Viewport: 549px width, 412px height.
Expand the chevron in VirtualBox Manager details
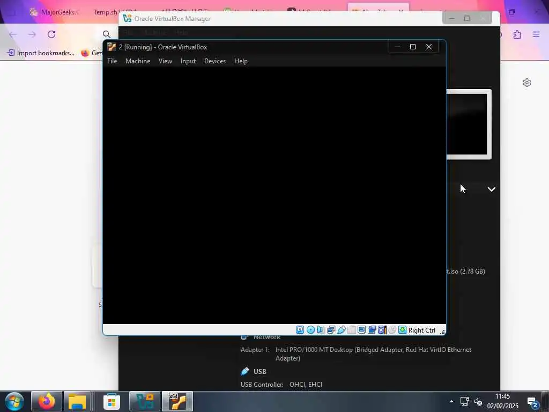(x=492, y=189)
